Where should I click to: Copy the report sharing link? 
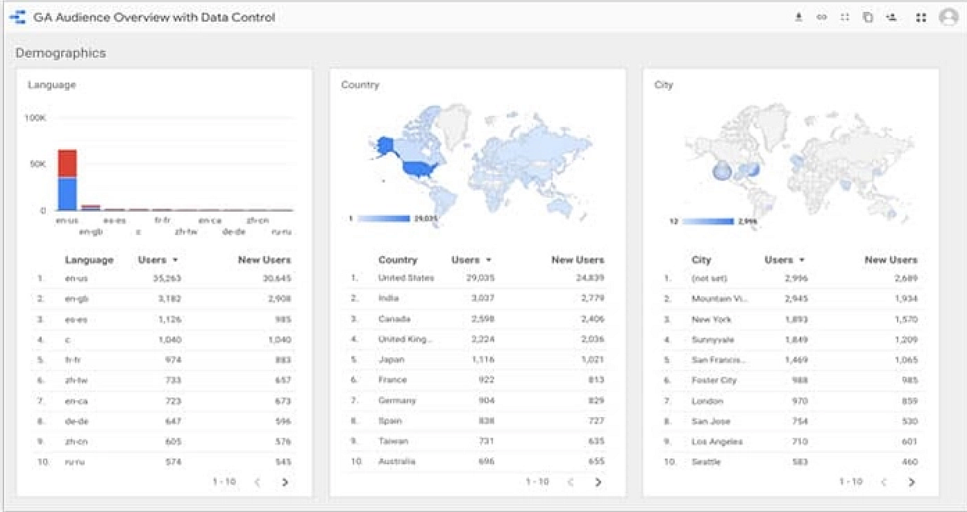coord(822,16)
